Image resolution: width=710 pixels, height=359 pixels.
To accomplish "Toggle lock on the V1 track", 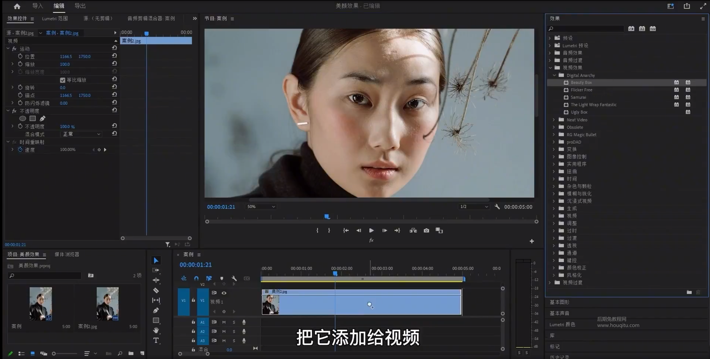I will coord(193,300).
